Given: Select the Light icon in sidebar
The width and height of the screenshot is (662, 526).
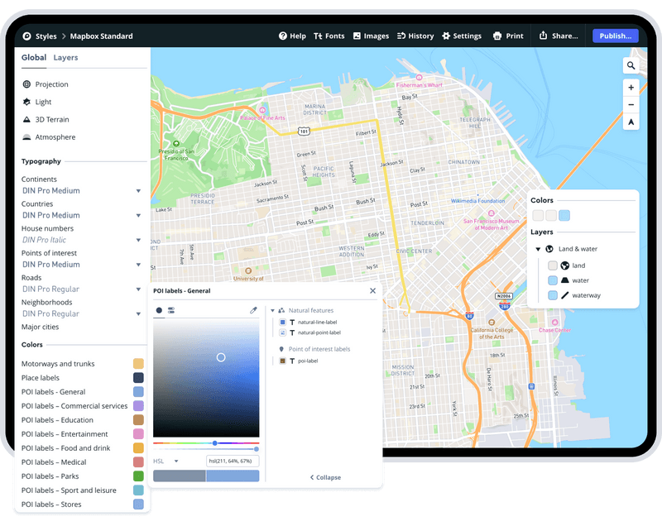Looking at the screenshot, I should pos(28,102).
